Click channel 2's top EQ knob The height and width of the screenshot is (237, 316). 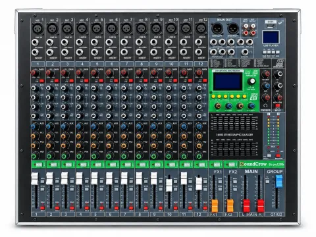pos(49,88)
